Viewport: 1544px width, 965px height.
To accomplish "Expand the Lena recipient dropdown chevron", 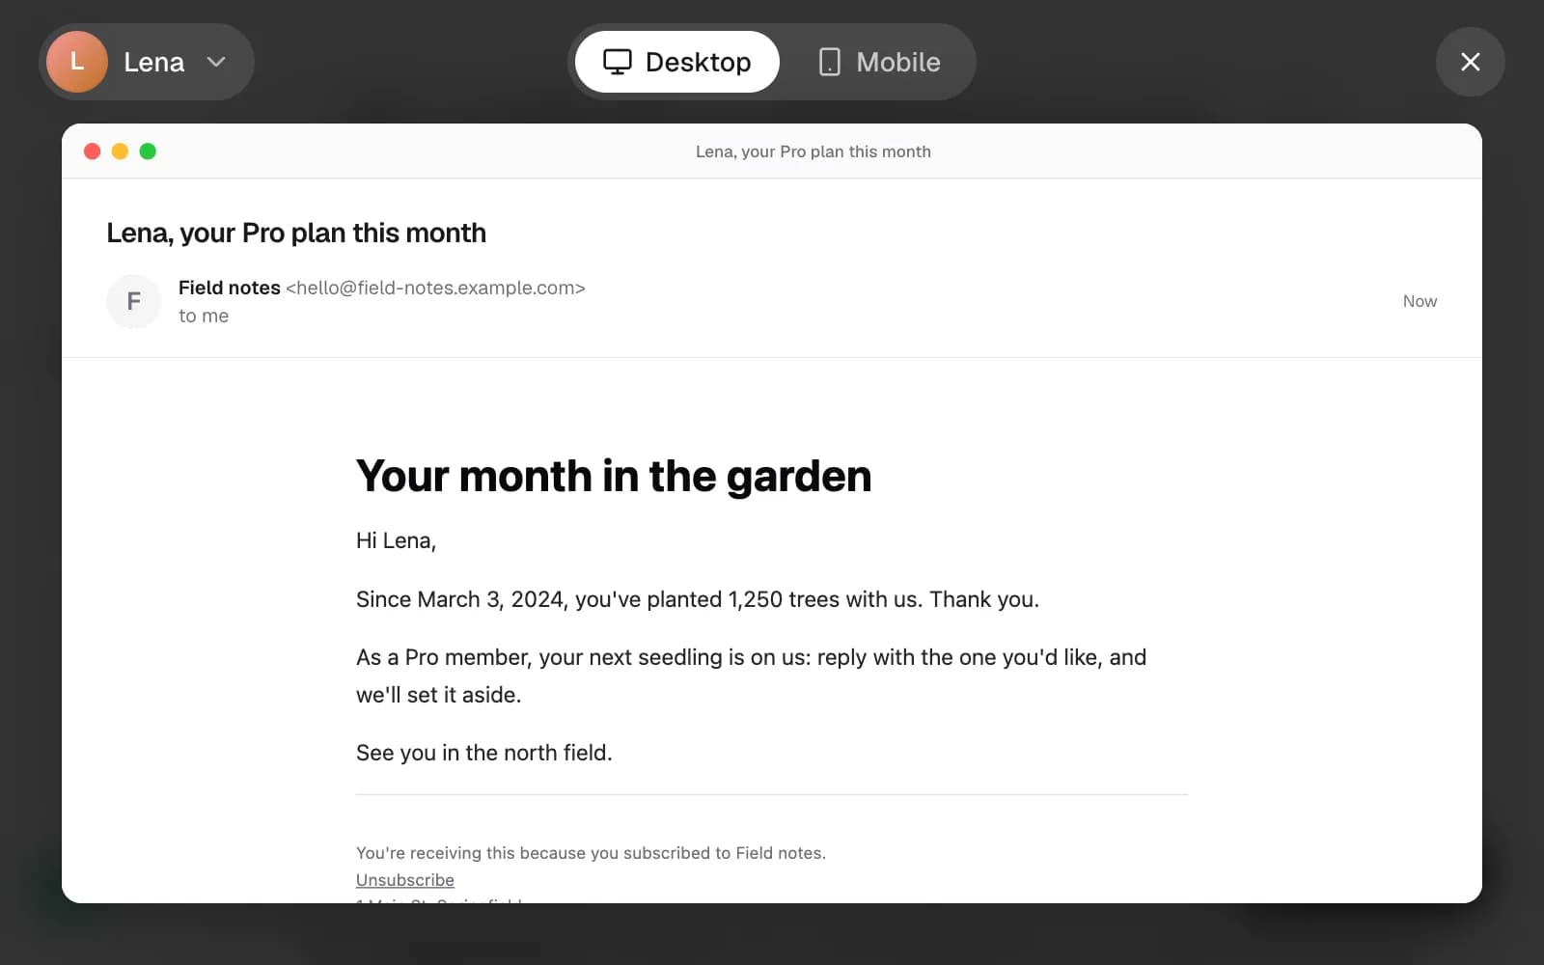I will [x=216, y=62].
